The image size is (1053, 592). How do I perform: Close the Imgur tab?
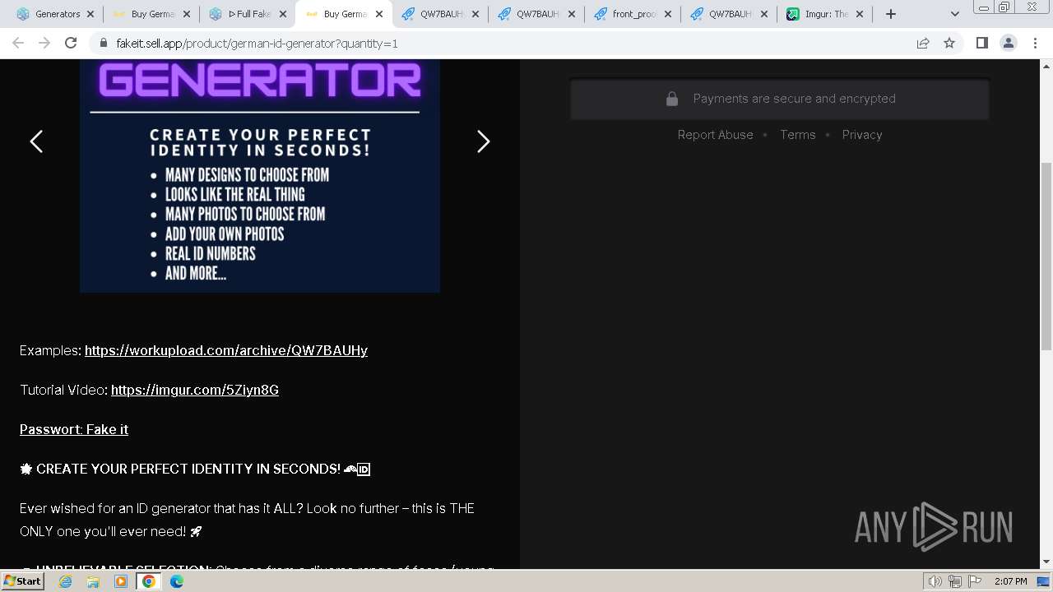[x=860, y=14]
